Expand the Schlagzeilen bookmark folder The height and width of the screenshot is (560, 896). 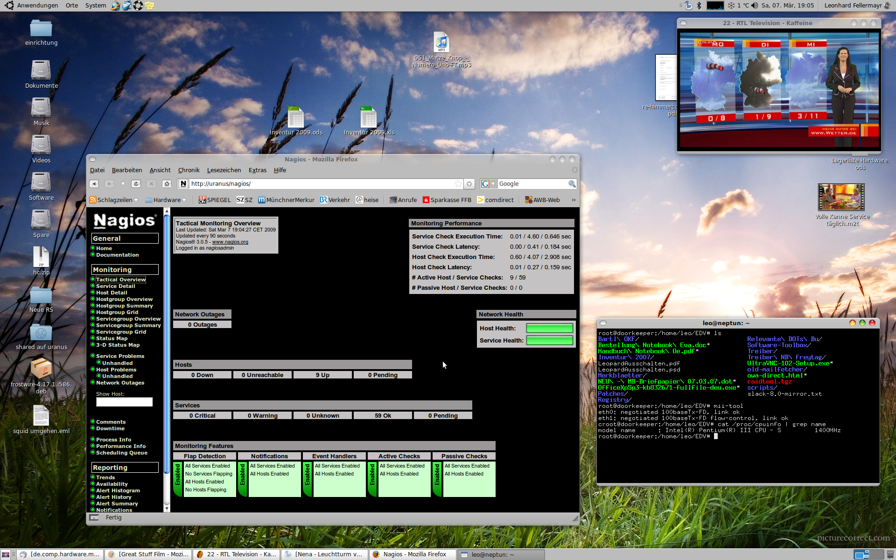tap(114, 200)
